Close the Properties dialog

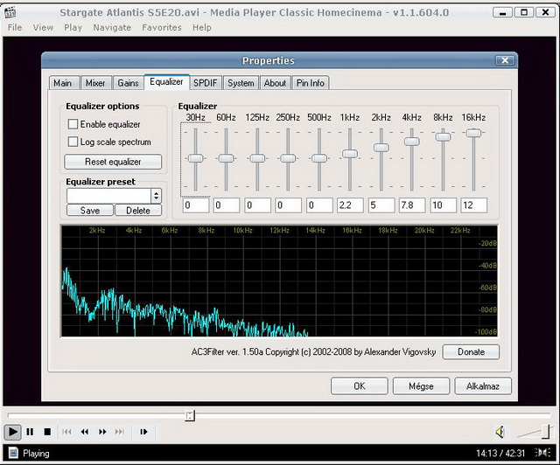505,60
